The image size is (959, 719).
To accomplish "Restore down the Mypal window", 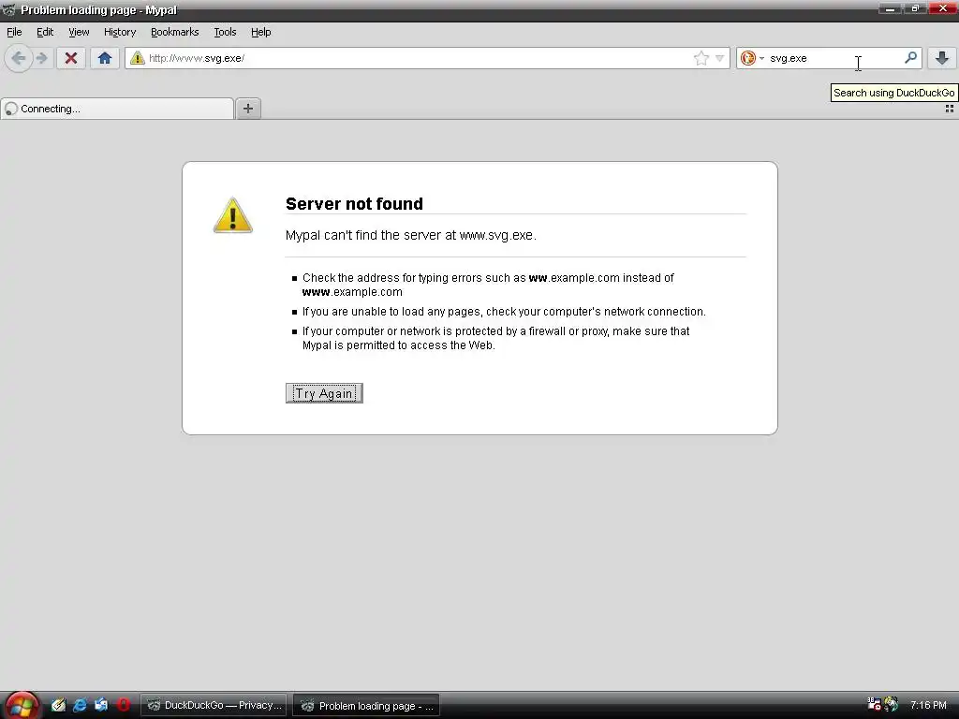I will coord(916,8).
